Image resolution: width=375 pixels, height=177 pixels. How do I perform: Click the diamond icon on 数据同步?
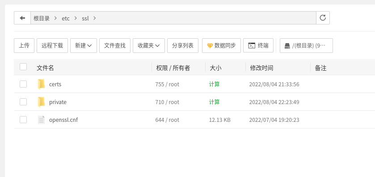tap(210, 46)
